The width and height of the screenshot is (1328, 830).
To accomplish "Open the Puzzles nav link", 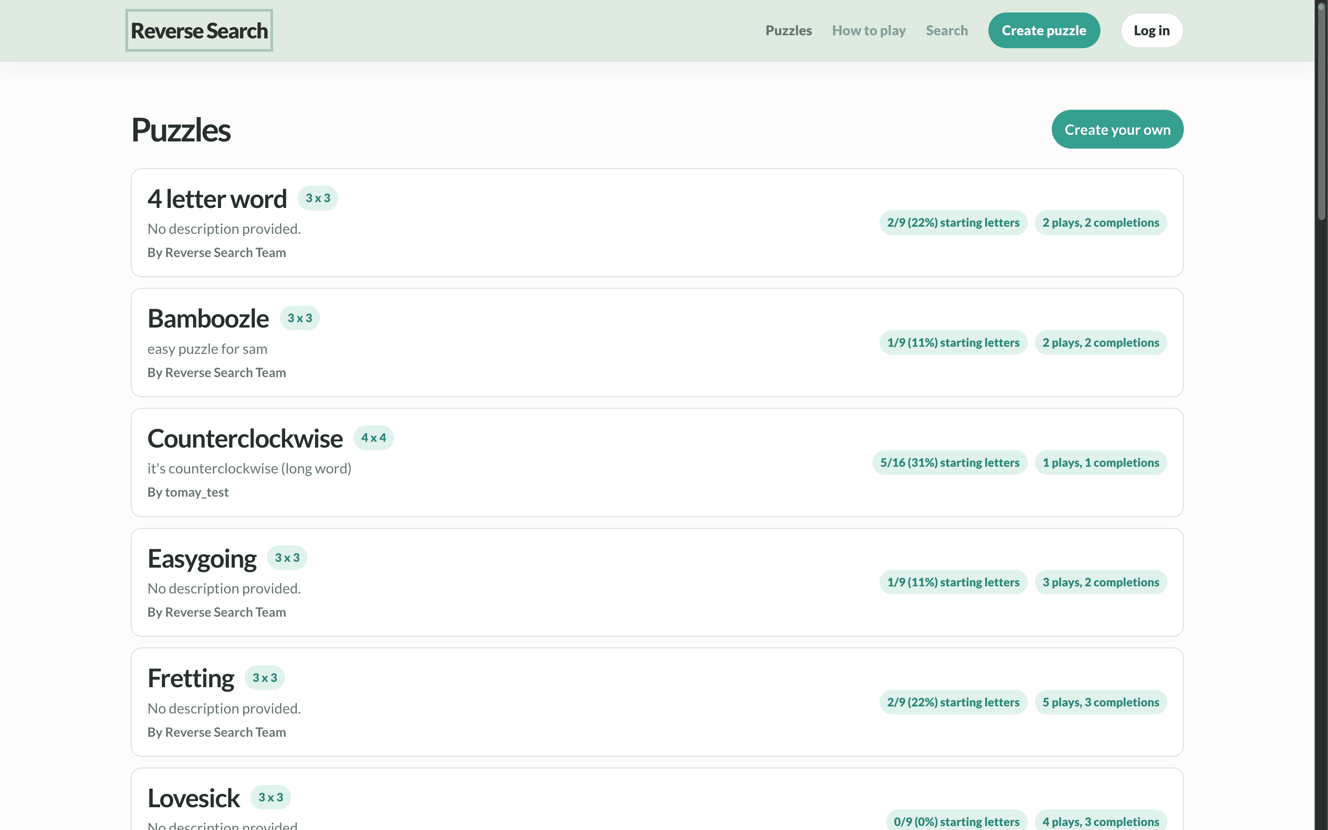I will (x=788, y=31).
